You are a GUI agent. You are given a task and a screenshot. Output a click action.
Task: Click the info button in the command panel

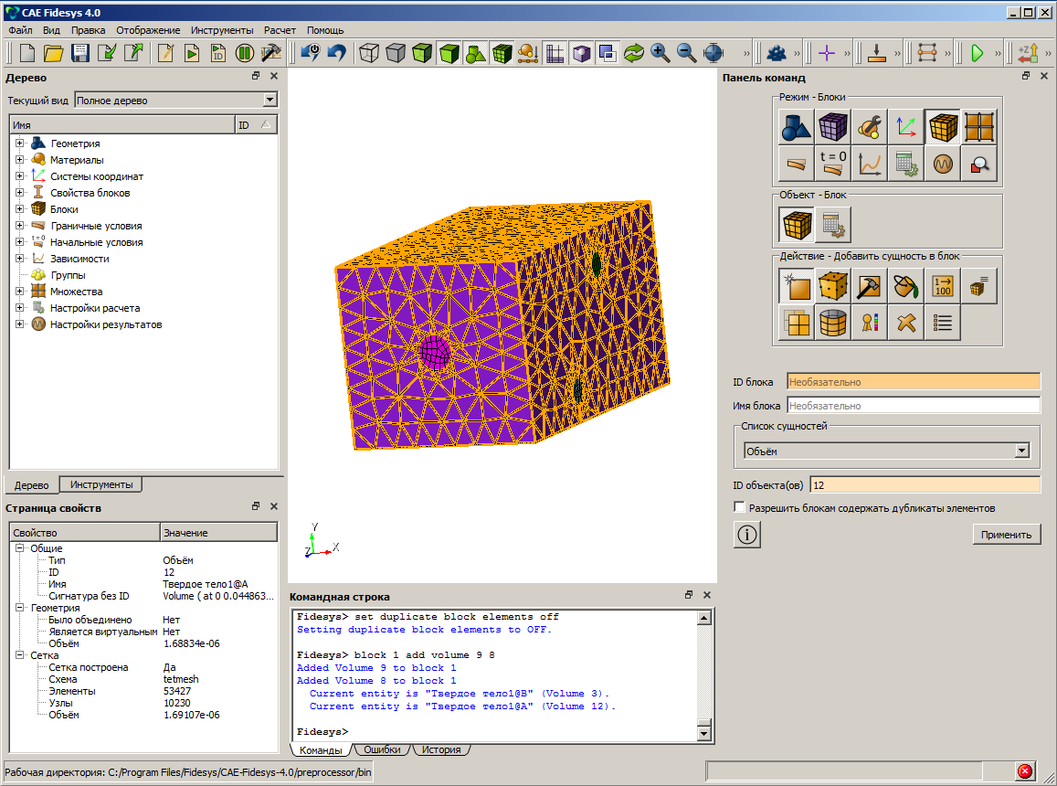747,535
